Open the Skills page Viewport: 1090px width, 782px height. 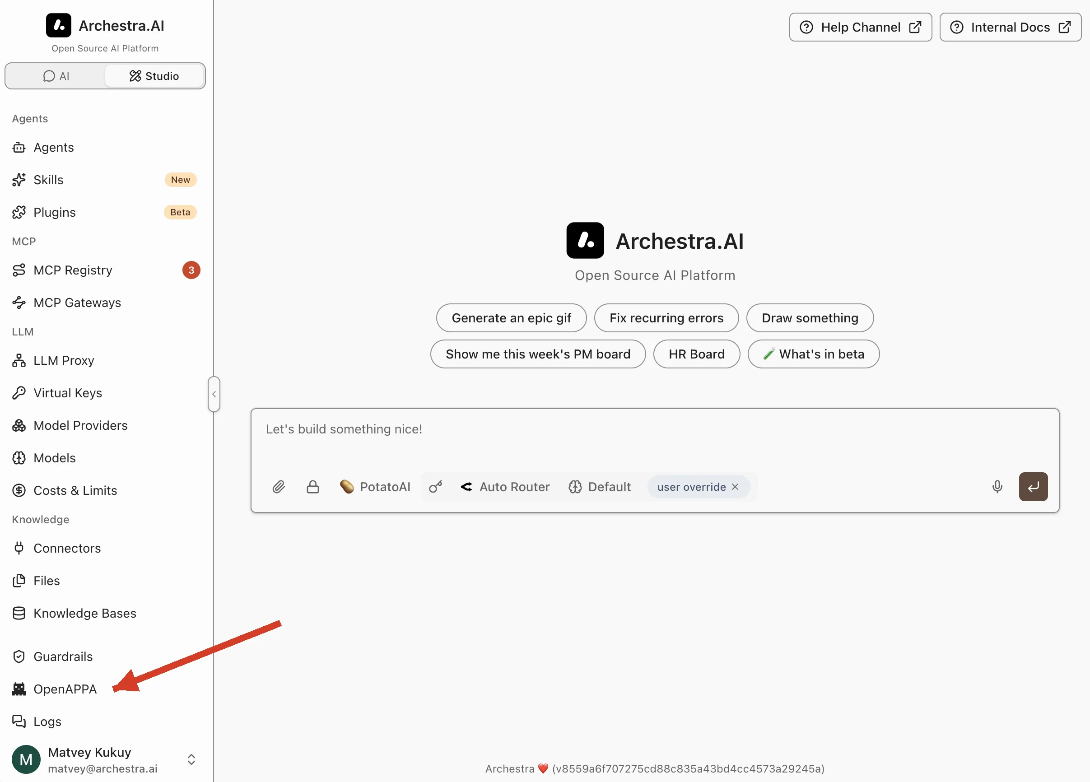105,180
